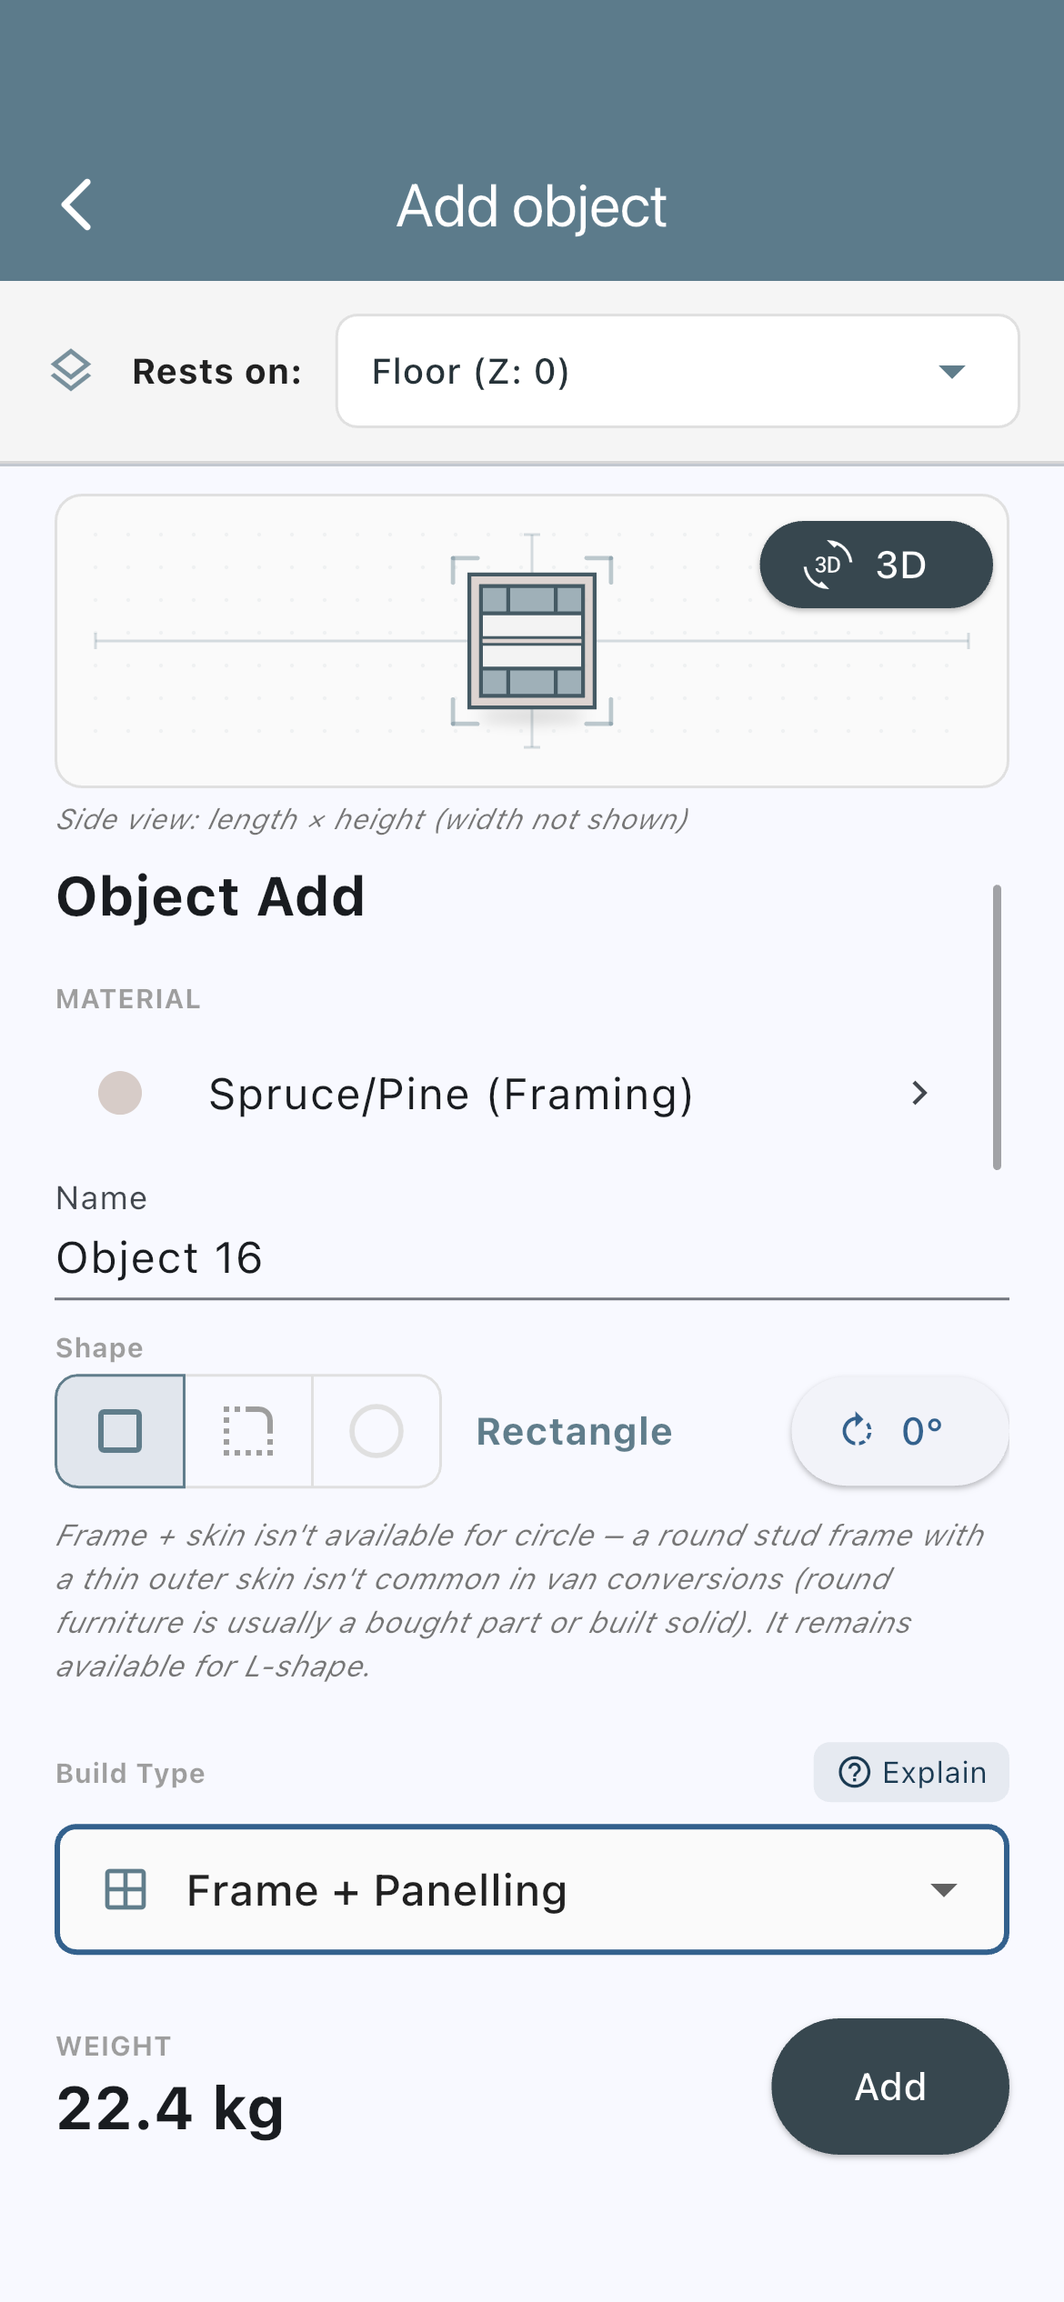Viewport: 1064px width, 2302px height.
Task: Go back using the header arrow
Action: click(76, 205)
